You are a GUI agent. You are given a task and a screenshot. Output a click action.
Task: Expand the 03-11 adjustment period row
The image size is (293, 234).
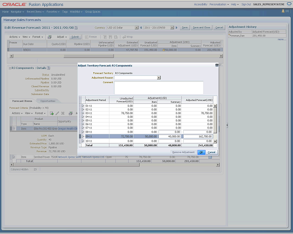[83, 113]
